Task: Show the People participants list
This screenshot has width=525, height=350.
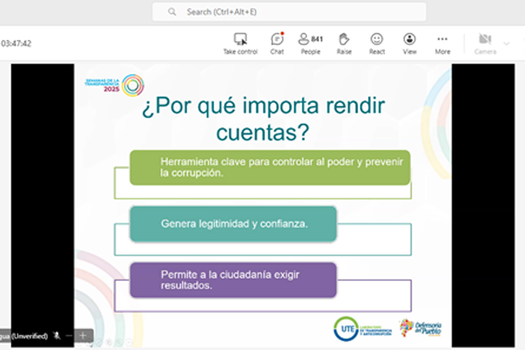Action: coord(310,43)
